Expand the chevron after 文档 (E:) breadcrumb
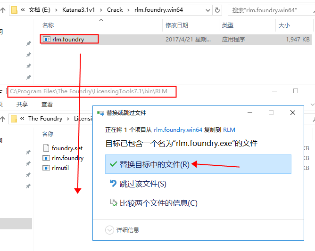Image resolution: width=315 pixels, height=251 pixels. click(56, 10)
